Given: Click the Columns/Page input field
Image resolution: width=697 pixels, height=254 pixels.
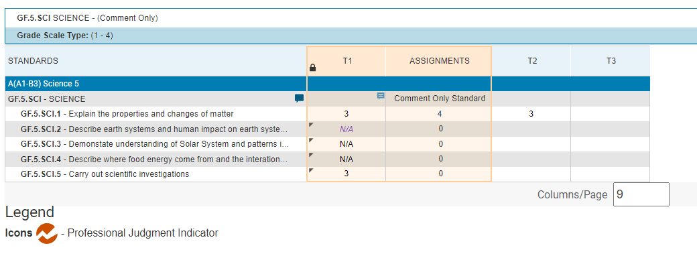Looking at the screenshot, I should pos(641,194).
